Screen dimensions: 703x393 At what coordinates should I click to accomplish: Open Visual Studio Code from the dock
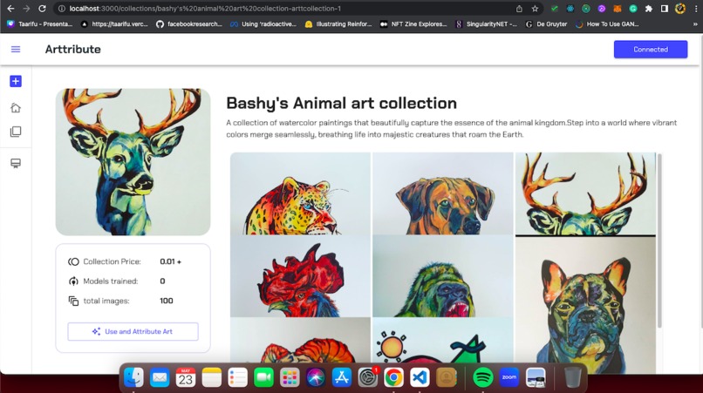[x=420, y=377]
